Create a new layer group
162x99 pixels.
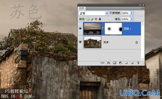coord(126,63)
